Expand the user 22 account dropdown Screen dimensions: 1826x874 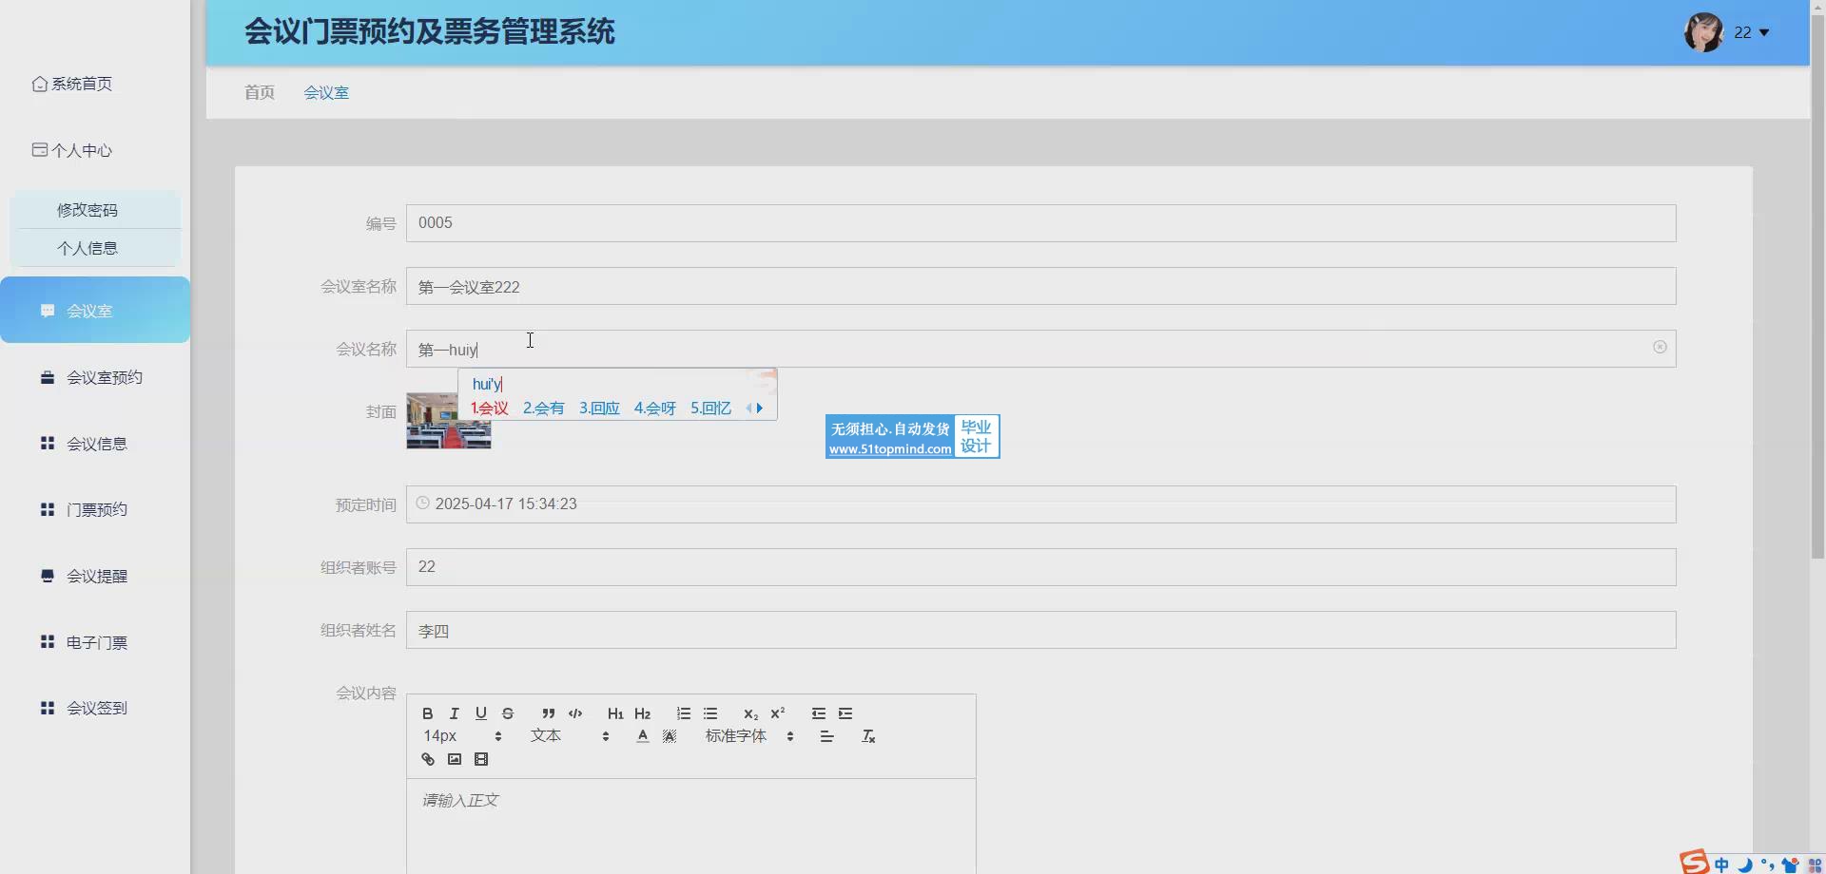point(1750,32)
